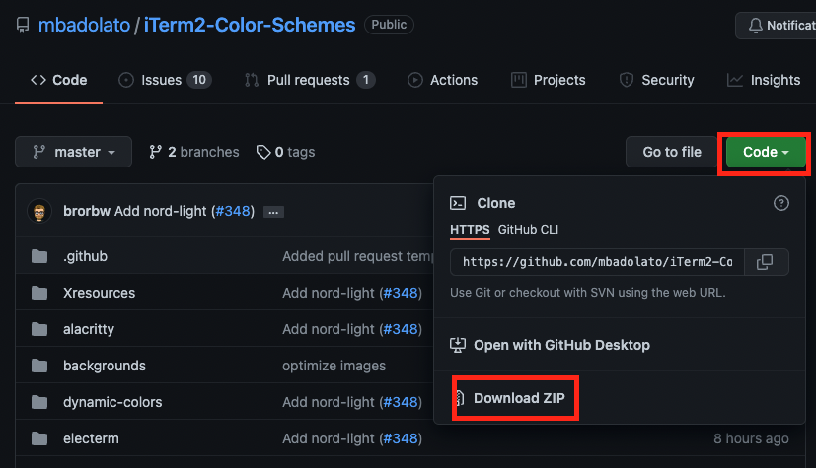Open the Xresources folder

pos(100,293)
